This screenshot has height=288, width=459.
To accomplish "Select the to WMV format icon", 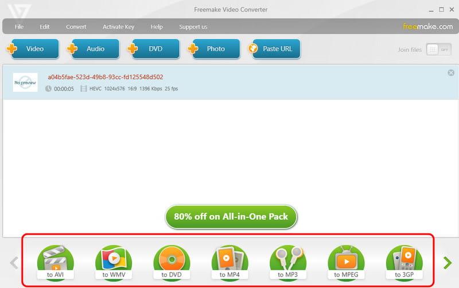I will (x=113, y=262).
